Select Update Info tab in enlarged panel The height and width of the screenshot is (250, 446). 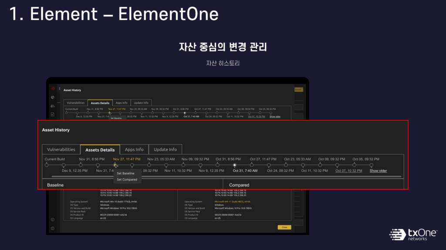(165, 149)
